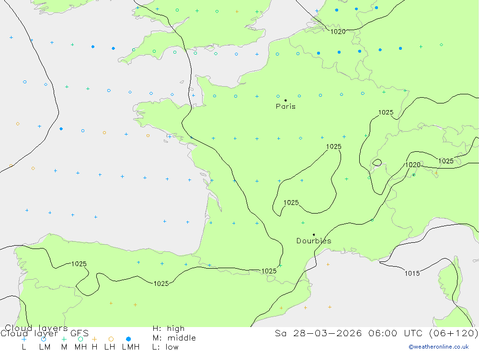Image resolution: width=479 pixels, height=351 pixels.
Task: Click the 1025 label near the Pyrenees
Action: coord(269,271)
